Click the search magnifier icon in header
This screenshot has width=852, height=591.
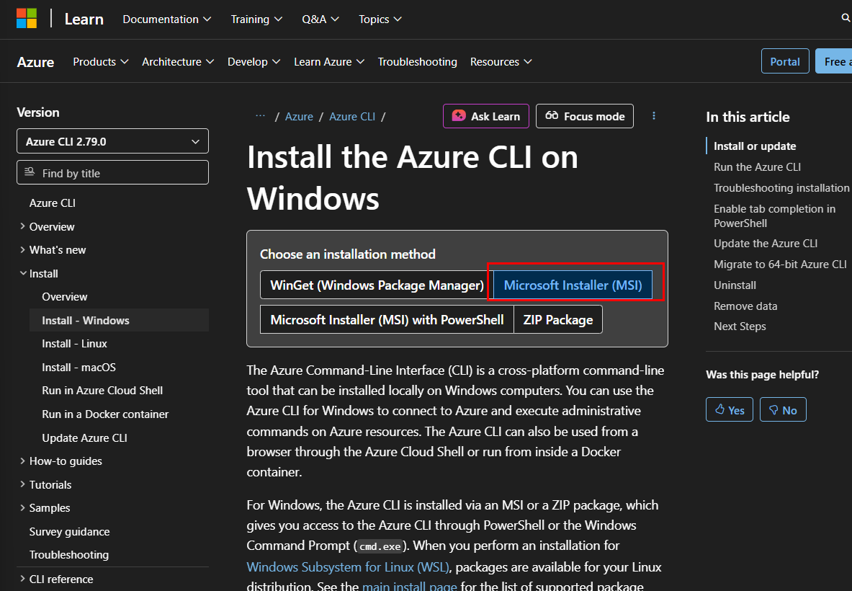pyautogui.click(x=846, y=19)
